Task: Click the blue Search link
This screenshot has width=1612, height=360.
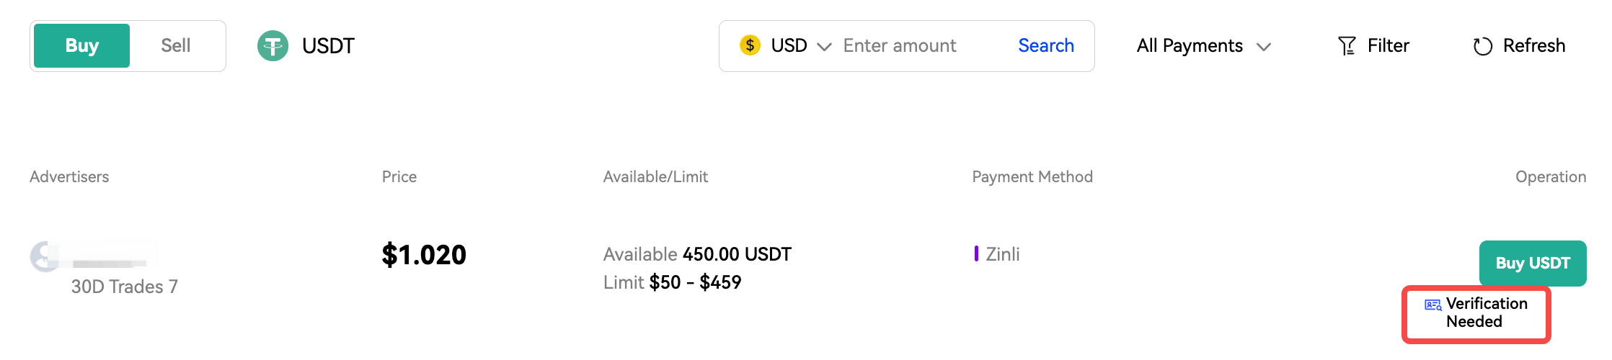Action: click(1045, 46)
